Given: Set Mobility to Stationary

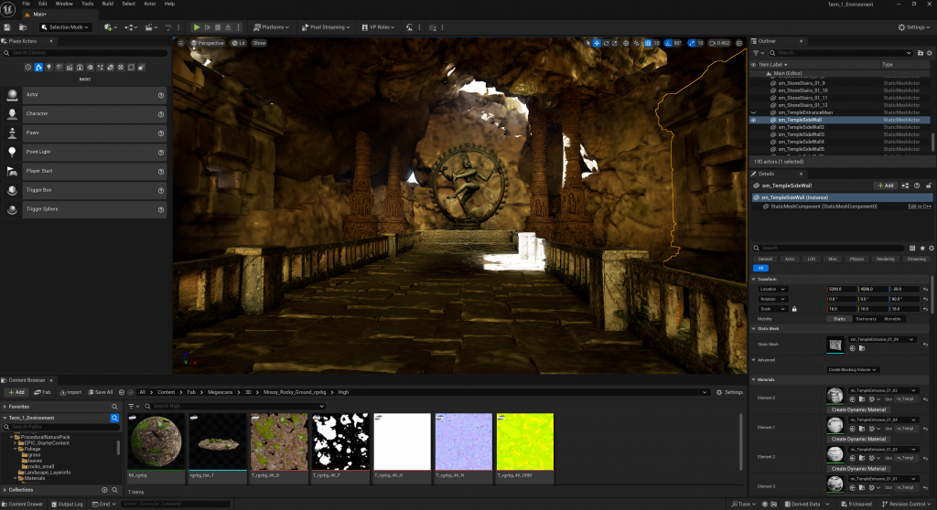Looking at the screenshot, I should click(866, 319).
